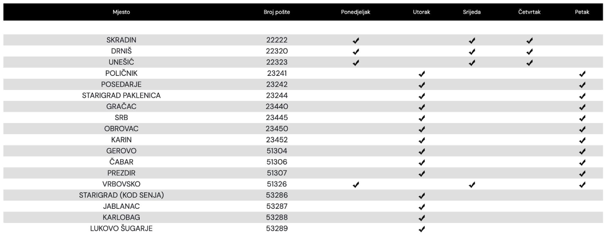The height and width of the screenshot is (242, 606).
Task: Click Lukovo Šugarje's Utorak checkmark
Action: (x=421, y=229)
